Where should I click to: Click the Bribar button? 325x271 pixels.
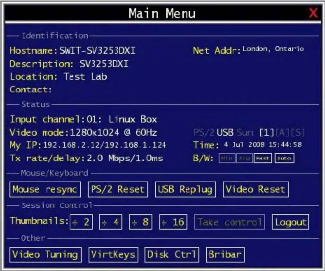click(225, 254)
